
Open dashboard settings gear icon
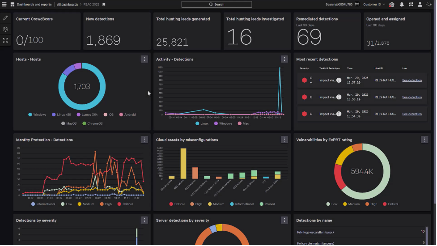(x=5, y=29)
